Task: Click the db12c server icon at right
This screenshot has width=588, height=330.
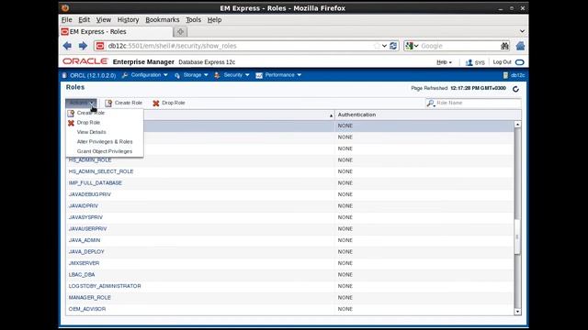Action: coord(505,75)
